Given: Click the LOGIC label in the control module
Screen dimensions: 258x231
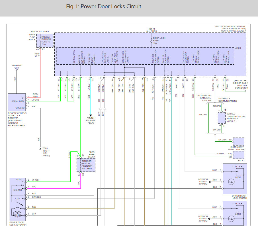Looking at the screenshot, I should [237, 48].
